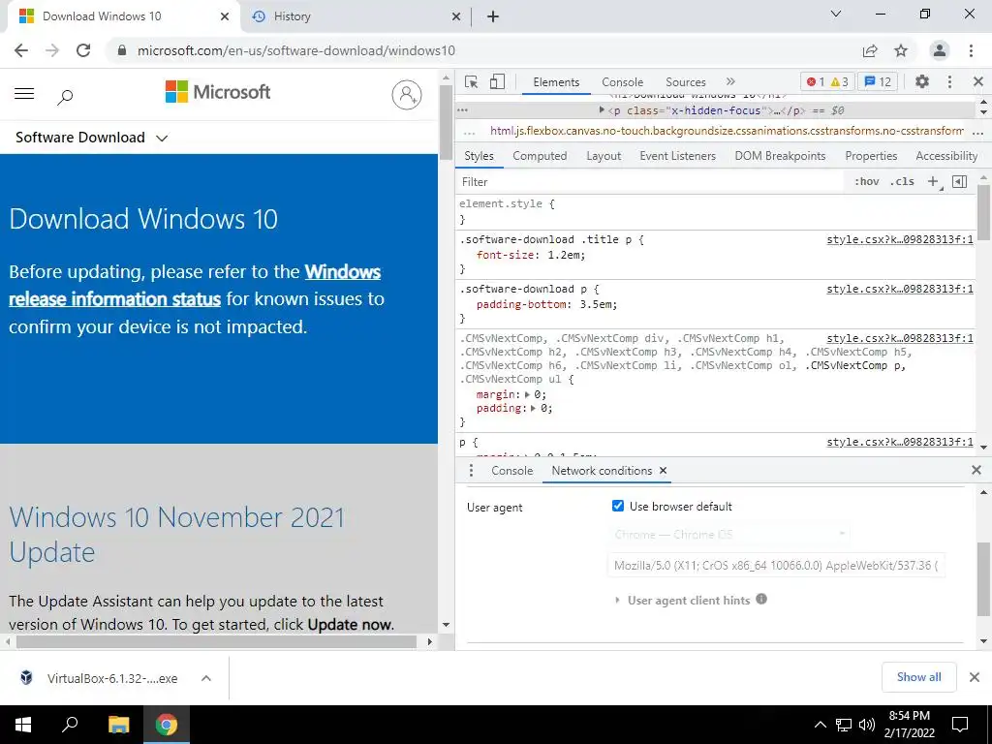Viewport: 992px width, 744px height.
Task: Open DevTools settings gear
Action: click(x=922, y=81)
